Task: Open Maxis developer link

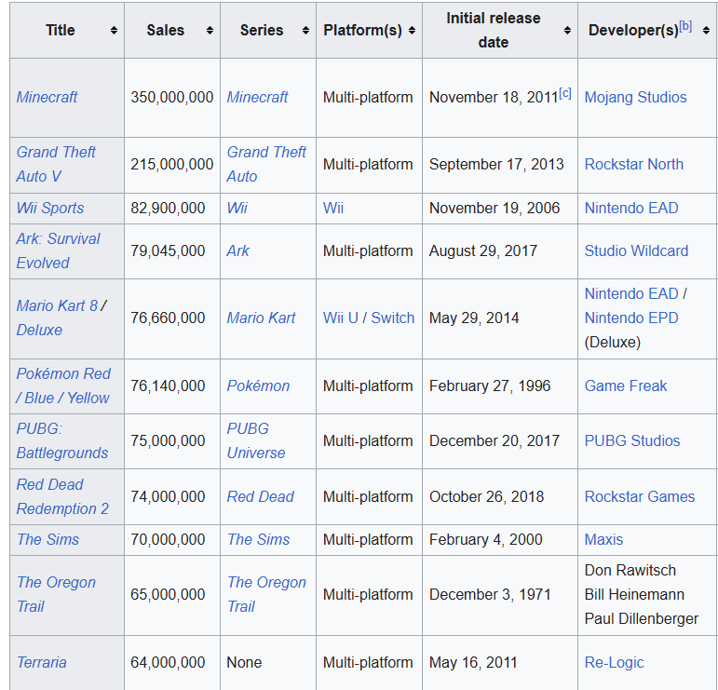Action: 604,540
